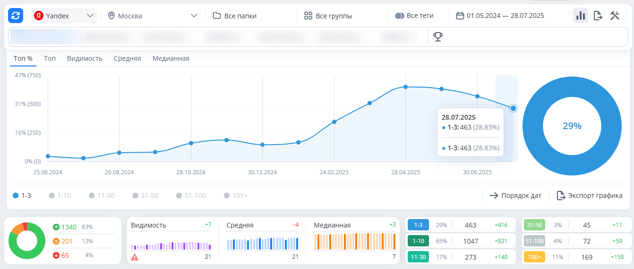Image resolution: width=634 pixels, height=269 pixels.
Task: Toggle the 1-3 legend series
Action: [22, 196]
